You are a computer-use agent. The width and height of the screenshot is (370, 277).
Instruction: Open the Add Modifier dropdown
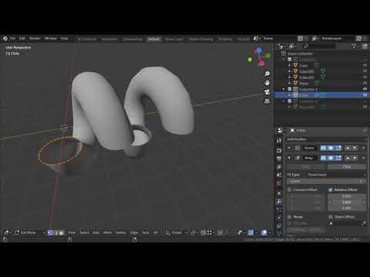(x=326, y=139)
